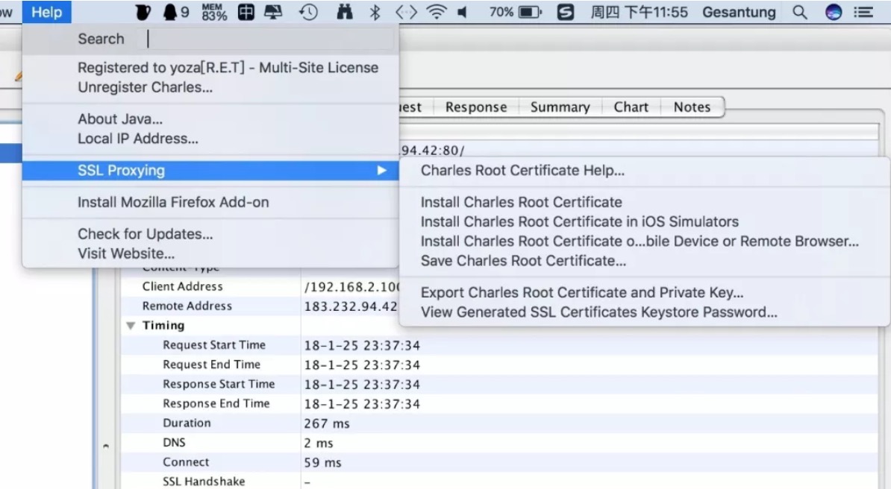The width and height of the screenshot is (891, 489).
Task: Open About Java… menu item
Action: tap(120, 119)
